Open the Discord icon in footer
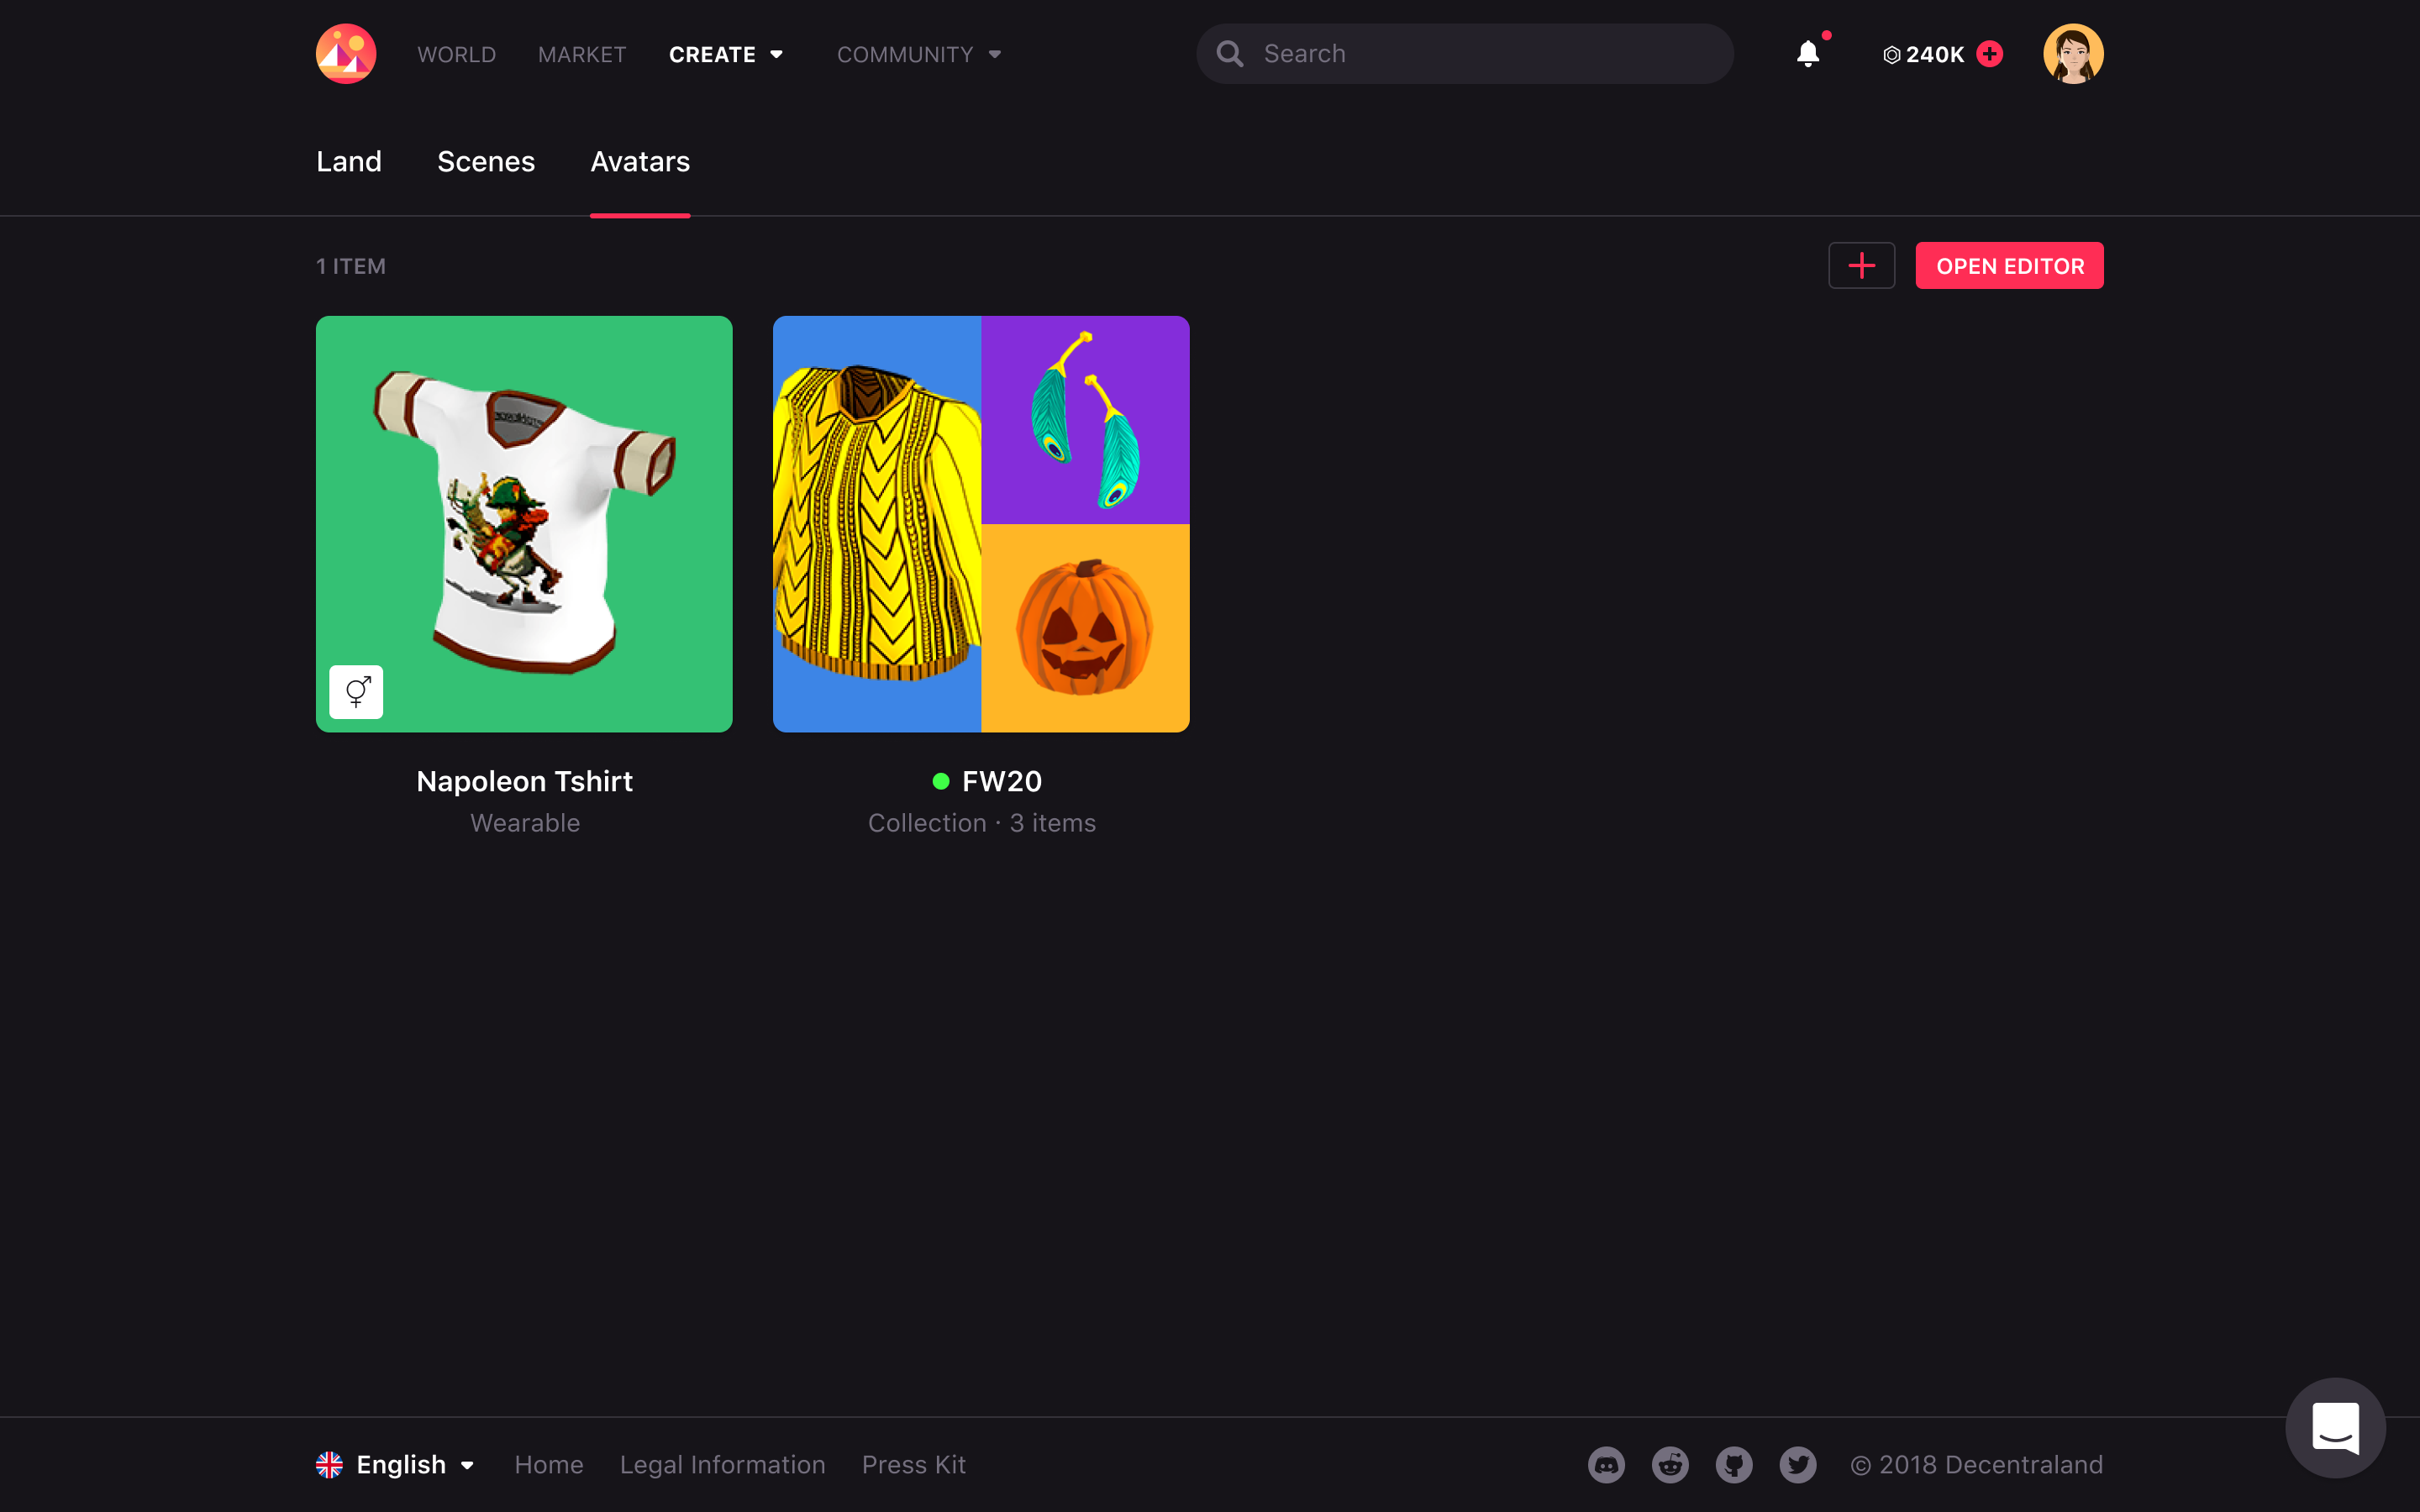The width and height of the screenshot is (2420, 1512). [1605, 1464]
